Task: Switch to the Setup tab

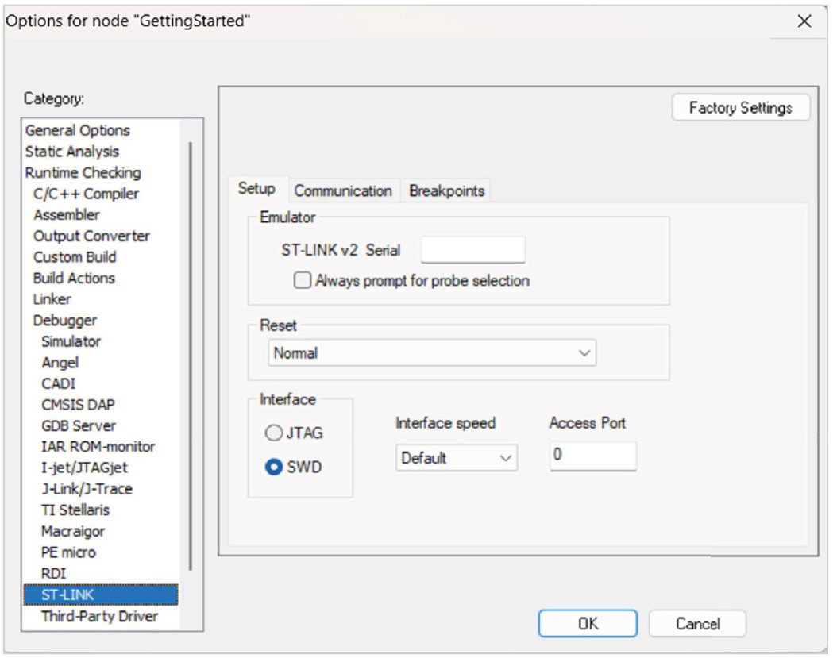Action: [x=256, y=189]
